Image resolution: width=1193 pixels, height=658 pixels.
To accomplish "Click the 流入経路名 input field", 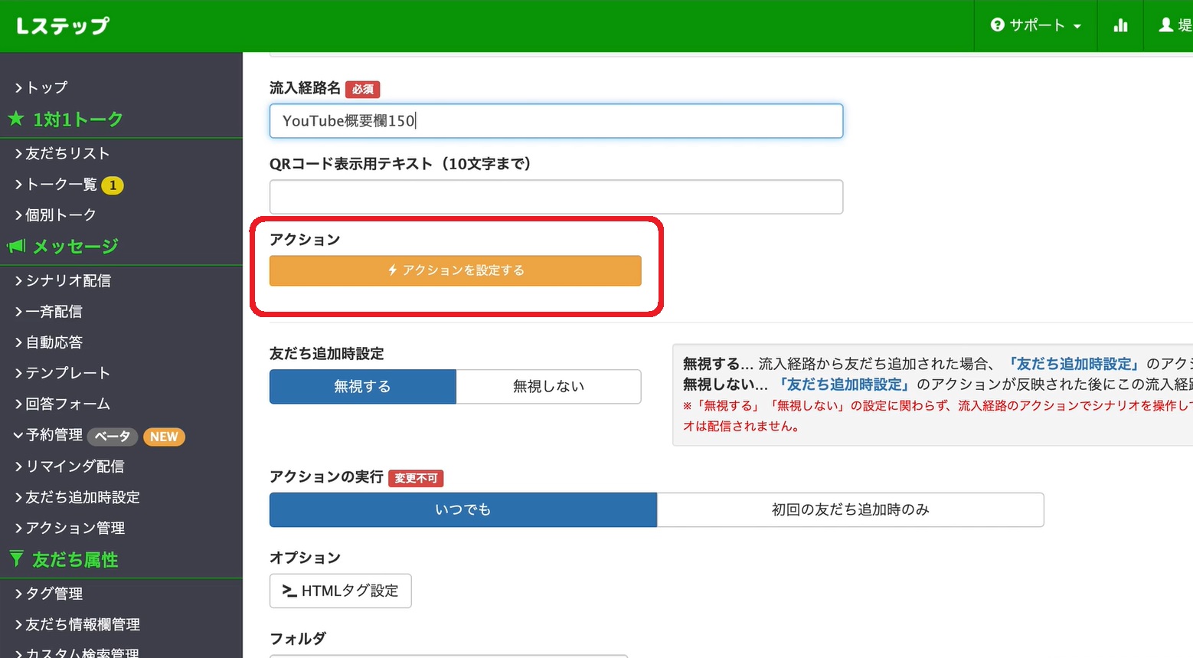I will point(556,121).
